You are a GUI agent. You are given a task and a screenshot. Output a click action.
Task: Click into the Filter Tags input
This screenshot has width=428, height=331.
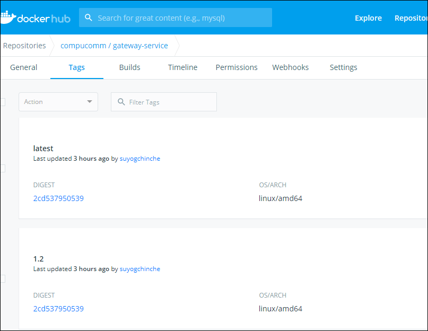click(164, 102)
